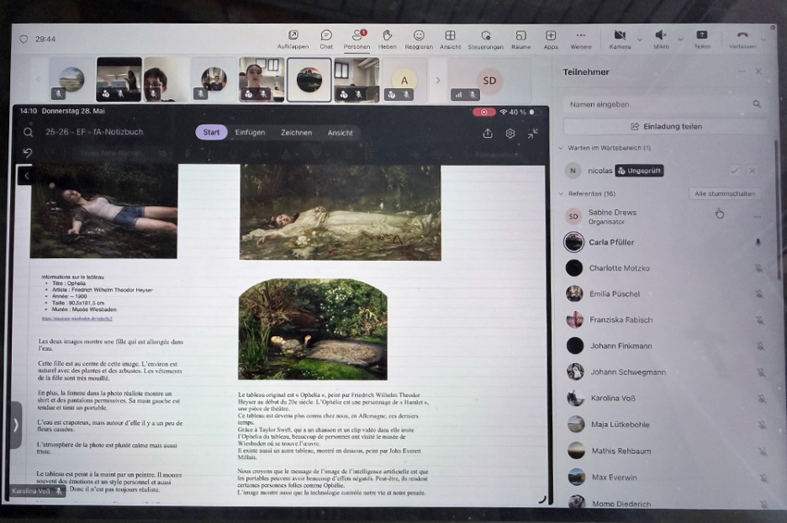Select the participant tile labeled A

coord(404,81)
